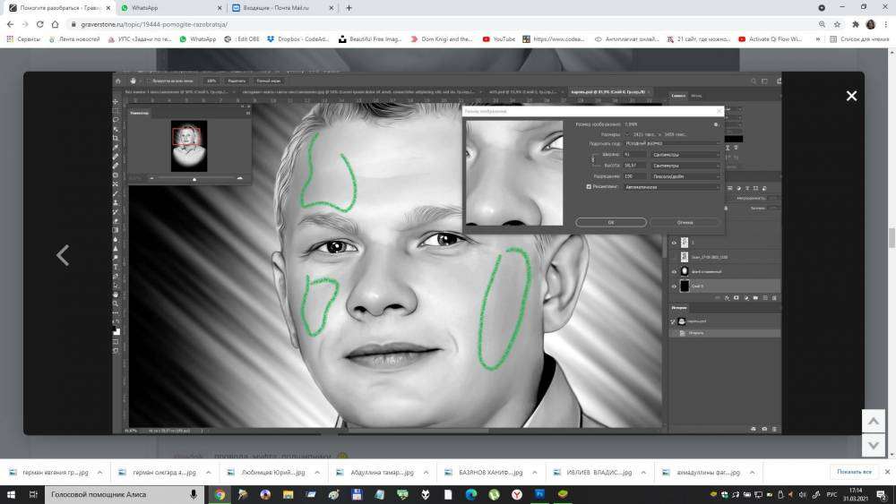Viewport: 896px width, 504px height.
Task: Switch to the WhatsApp browser tab
Action: click(171, 8)
